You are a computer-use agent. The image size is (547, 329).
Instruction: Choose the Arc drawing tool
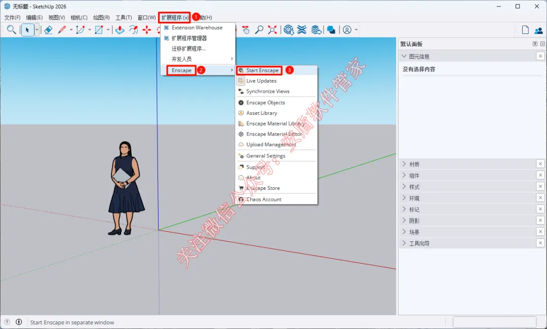[x=80, y=30]
